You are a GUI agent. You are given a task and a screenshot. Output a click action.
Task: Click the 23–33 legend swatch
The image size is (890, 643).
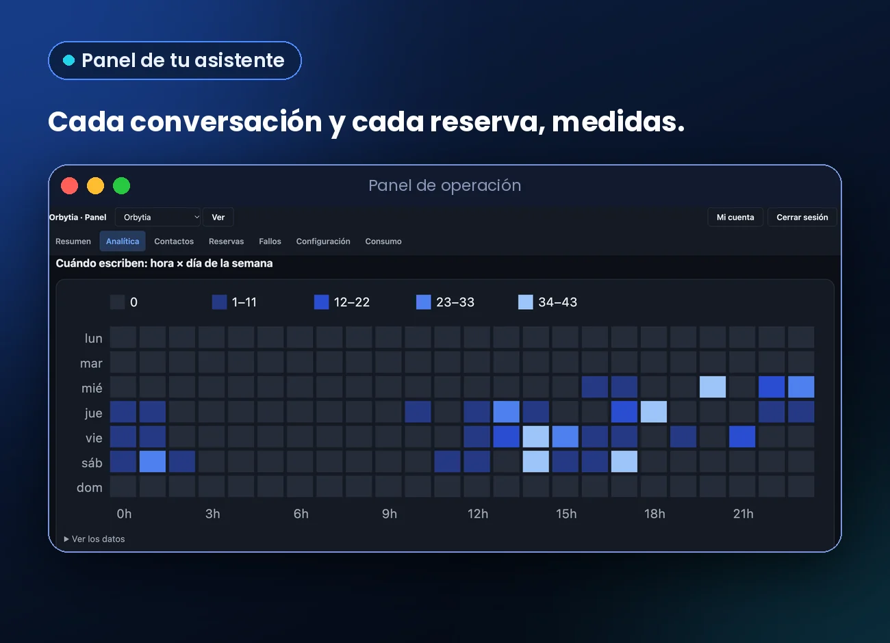click(x=423, y=302)
